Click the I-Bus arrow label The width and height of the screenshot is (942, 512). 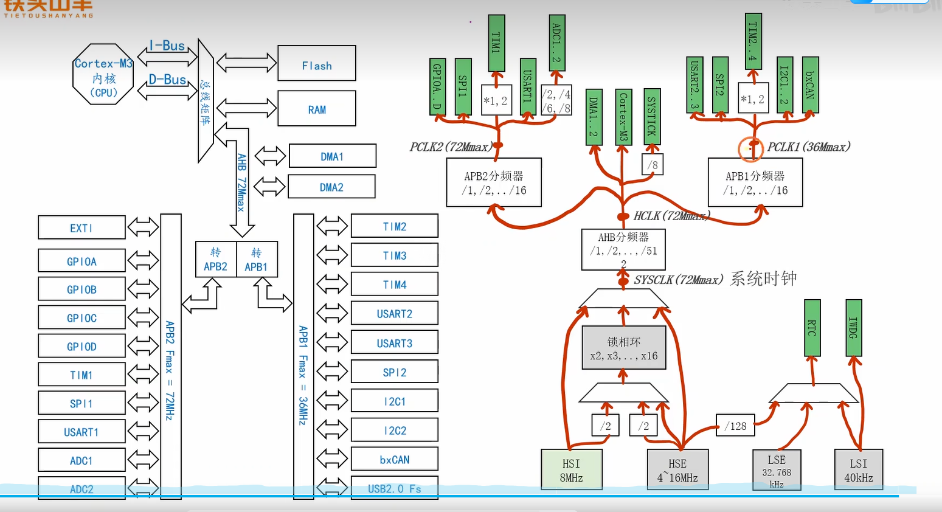[x=167, y=46]
